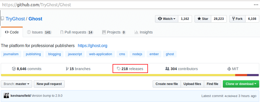Open the Version bump to 2.9.0 commit

click(x=47, y=95)
